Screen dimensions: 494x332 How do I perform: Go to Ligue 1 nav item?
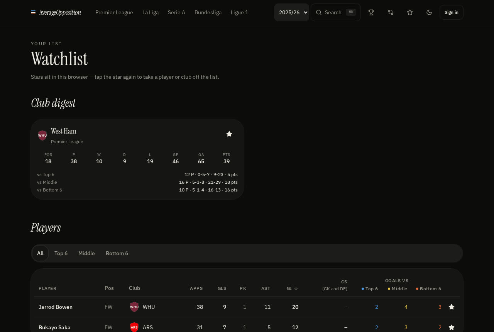(239, 12)
